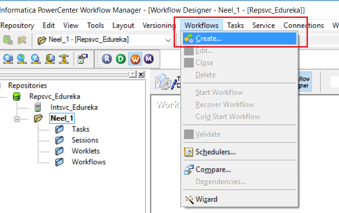Click the clipboard properties toolbar icon

82,59
